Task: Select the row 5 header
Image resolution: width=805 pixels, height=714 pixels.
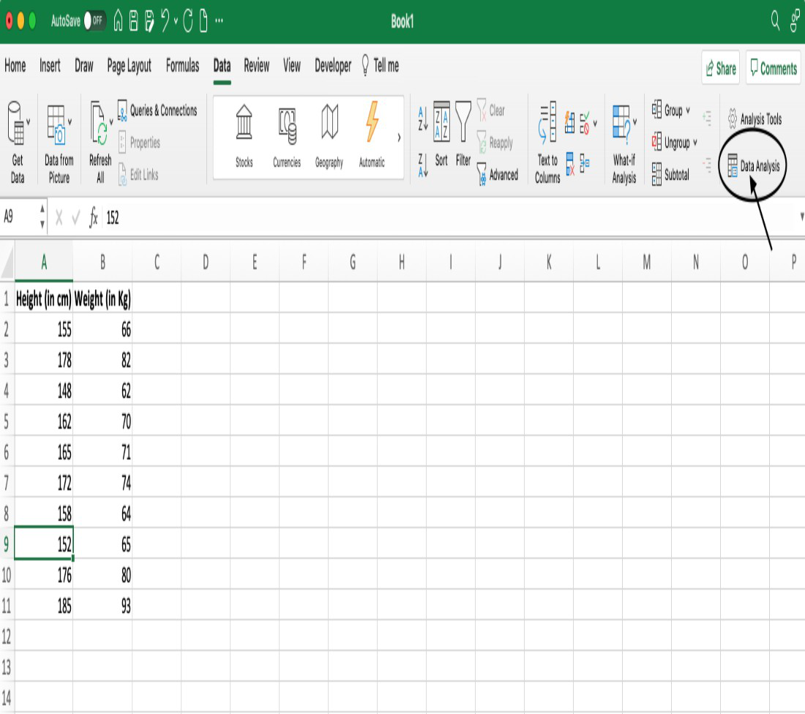Action: click(x=7, y=421)
